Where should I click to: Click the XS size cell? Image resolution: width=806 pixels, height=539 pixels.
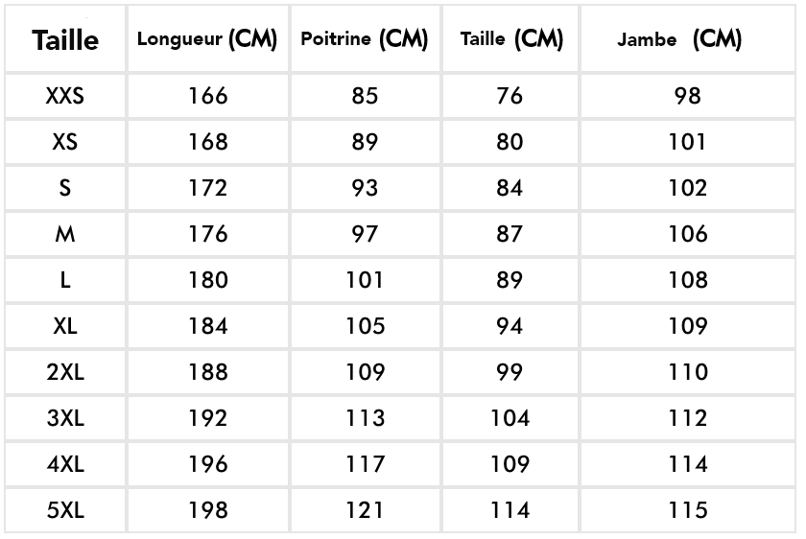click(x=65, y=142)
